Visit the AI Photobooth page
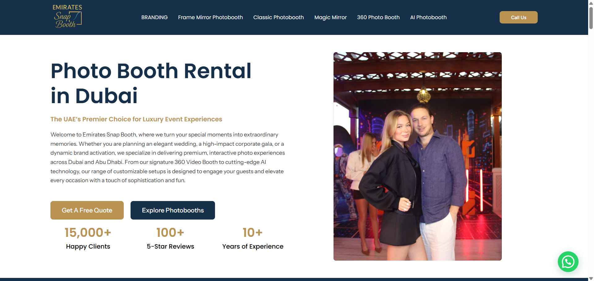Image resolution: width=594 pixels, height=281 pixels. point(428,17)
